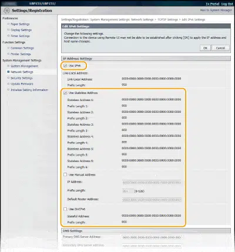The height and width of the screenshot is (252, 235).
Task: Click the OK button
Action: (205, 48)
